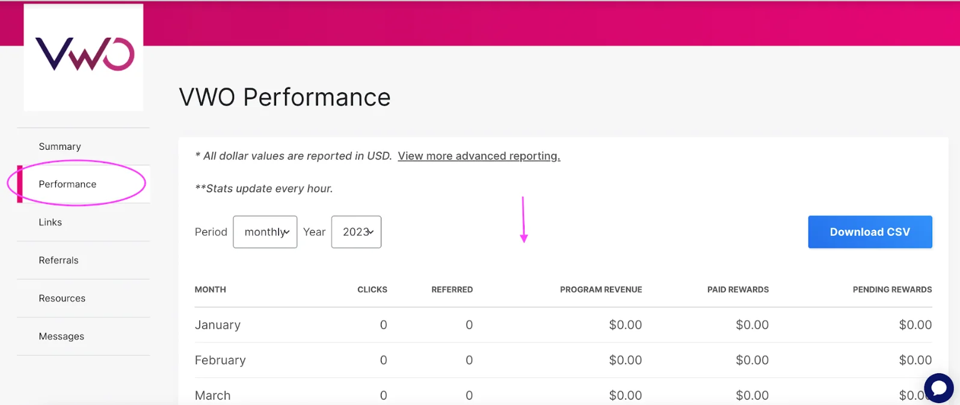The width and height of the screenshot is (960, 405).
Task: Click the MONTH column header
Action: 211,290
